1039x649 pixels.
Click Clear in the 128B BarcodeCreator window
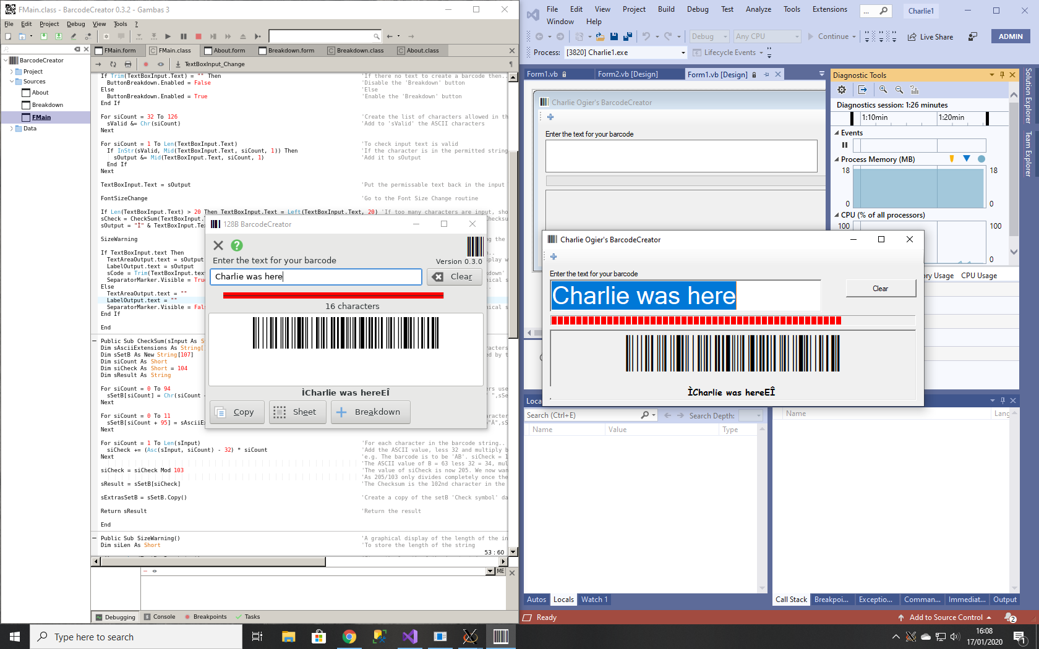(454, 277)
